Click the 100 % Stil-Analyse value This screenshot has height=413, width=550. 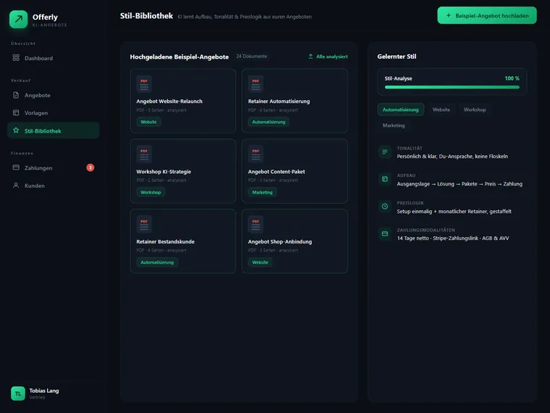pos(512,78)
